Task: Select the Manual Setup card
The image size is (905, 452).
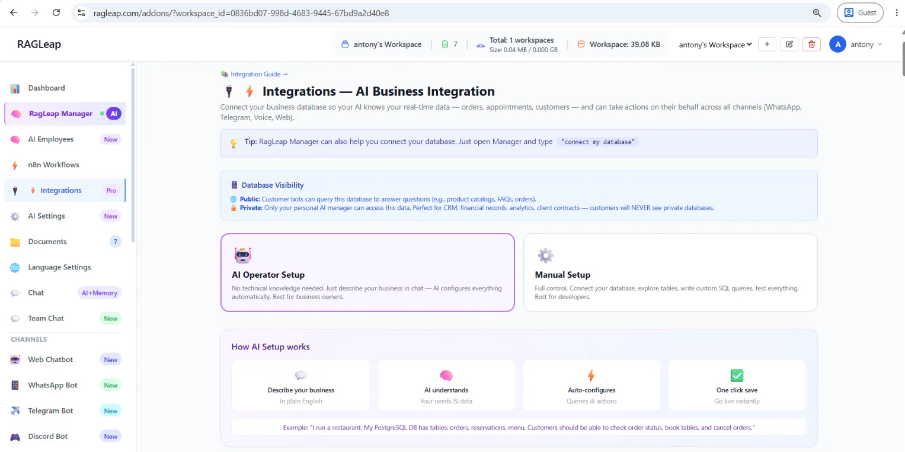Action: 670,272
